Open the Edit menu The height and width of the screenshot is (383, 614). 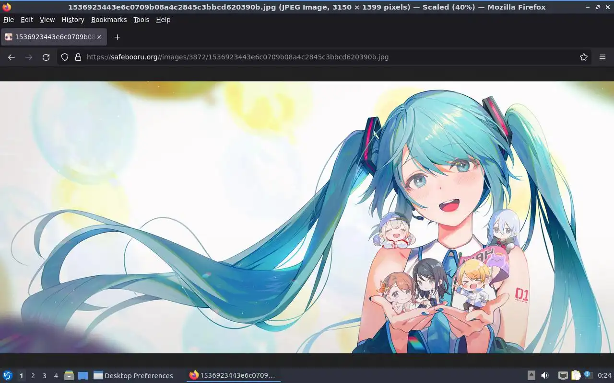pos(27,20)
